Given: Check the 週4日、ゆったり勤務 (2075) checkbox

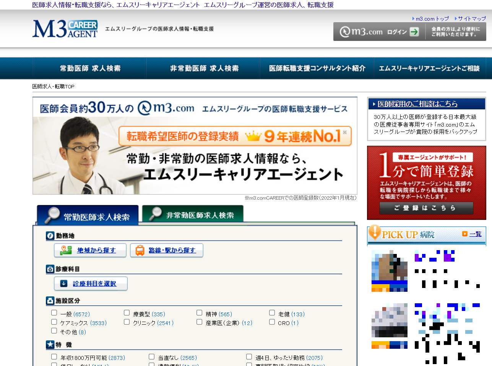Looking at the screenshot, I should point(249,357).
